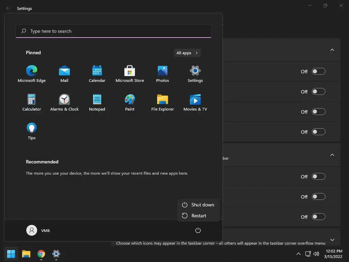Switch to Settings via its taskbar icon
349x262 pixels.
point(56,254)
